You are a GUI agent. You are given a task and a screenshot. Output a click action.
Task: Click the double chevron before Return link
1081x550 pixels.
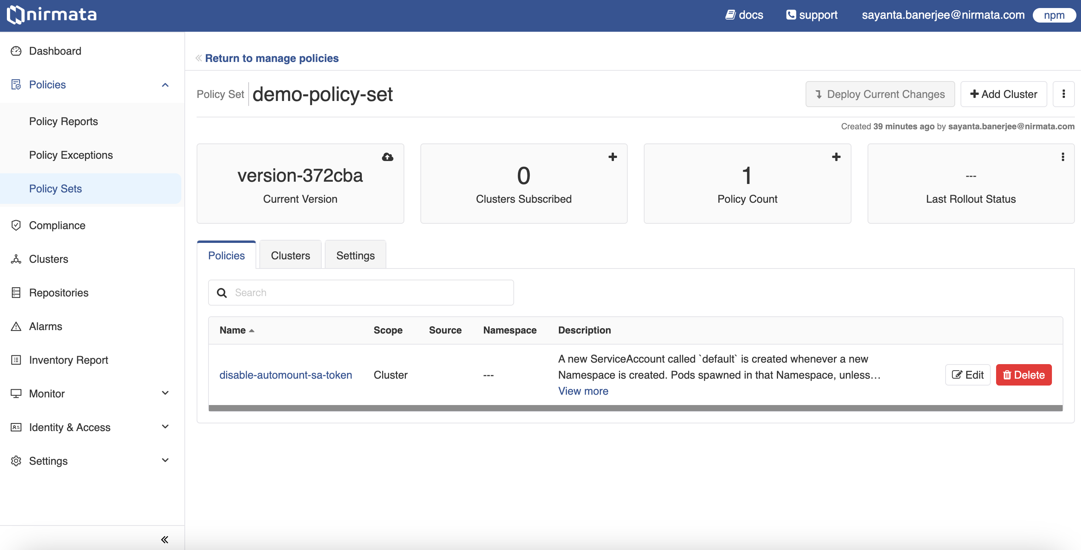pos(199,58)
